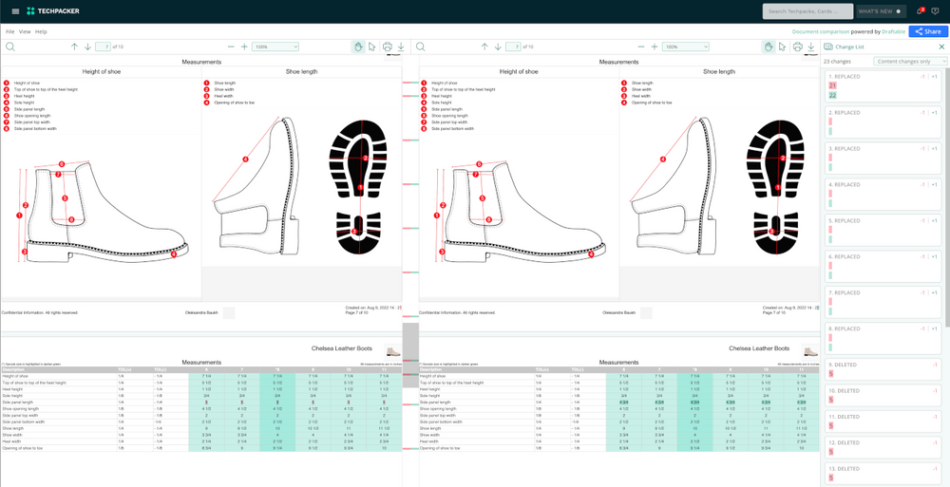Go to next page in left viewer
950x487 pixels.
[87, 47]
